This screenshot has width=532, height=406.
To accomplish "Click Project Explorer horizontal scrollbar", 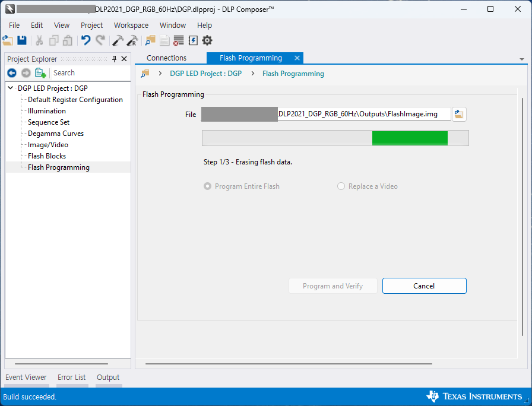I will coord(61,364).
